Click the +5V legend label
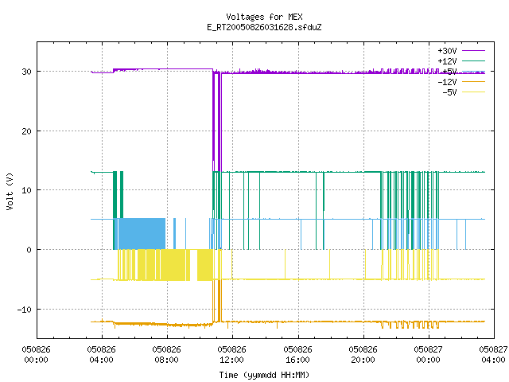Screen dimensions: 509x382 (449, 72)
